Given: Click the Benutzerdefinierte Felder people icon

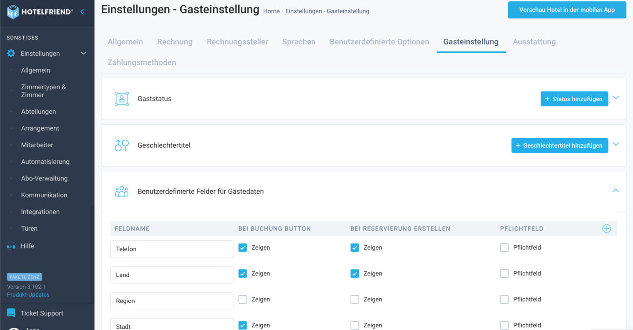Looking at the screenshot, I should 122,192.
